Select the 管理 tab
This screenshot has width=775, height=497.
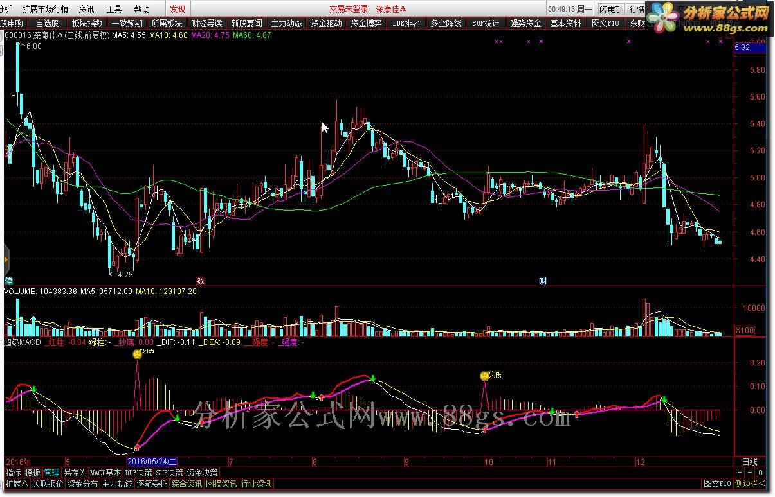(52, 473)
